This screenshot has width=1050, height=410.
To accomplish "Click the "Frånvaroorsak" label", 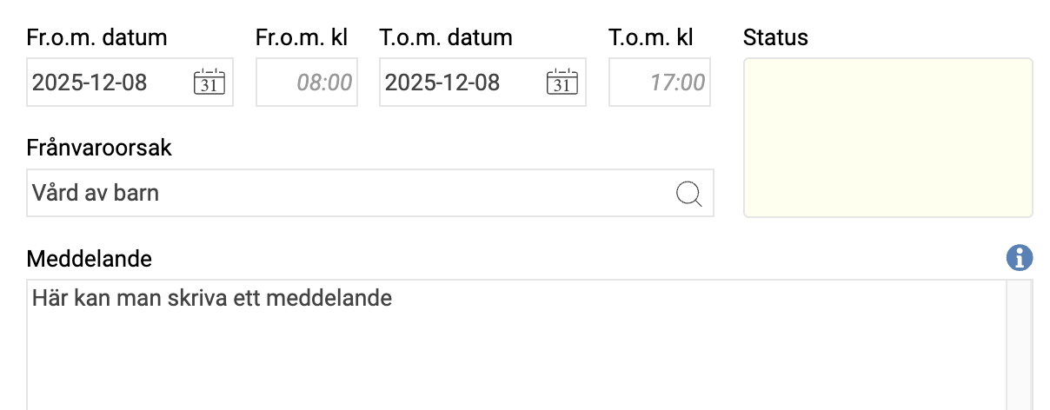I will pos(100,148).
